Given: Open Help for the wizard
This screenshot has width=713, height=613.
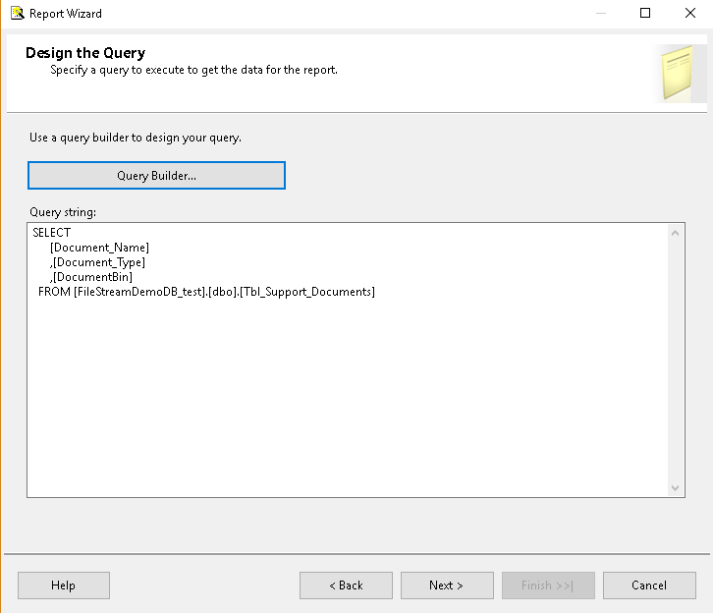Looking at the screenshot, I should click(63, 585).
